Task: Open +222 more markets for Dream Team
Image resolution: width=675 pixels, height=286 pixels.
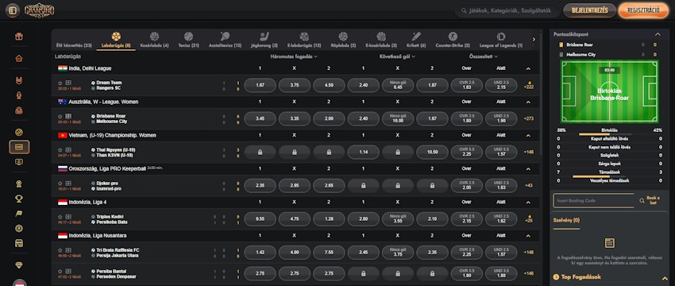Action: [528, 85]
